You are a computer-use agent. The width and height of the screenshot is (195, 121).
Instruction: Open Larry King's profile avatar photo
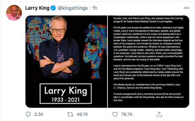14,13
